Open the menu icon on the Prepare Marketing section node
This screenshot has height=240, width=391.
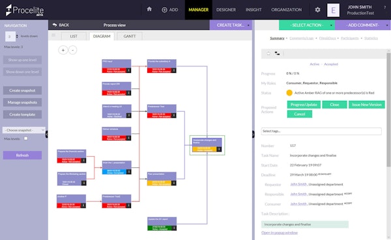coord(84,183)
